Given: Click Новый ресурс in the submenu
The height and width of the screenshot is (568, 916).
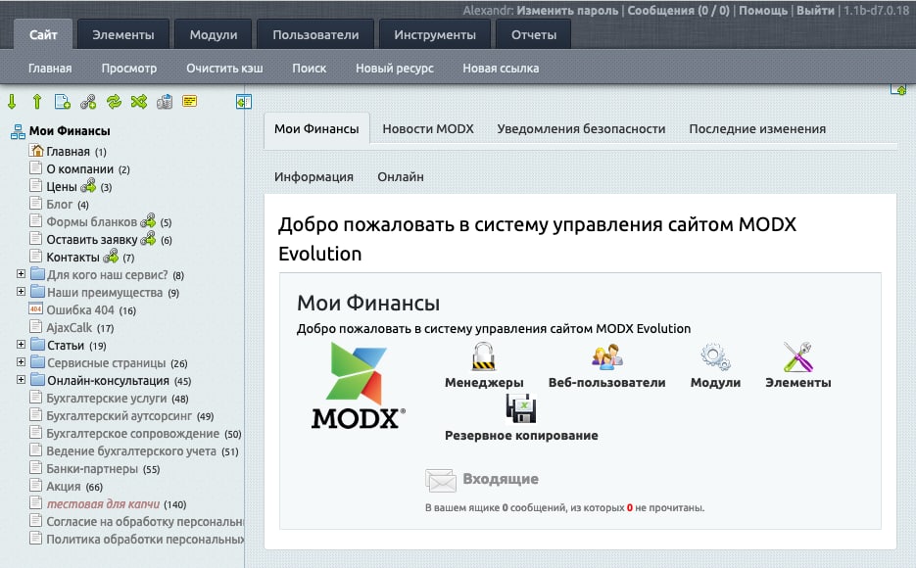Looking at the screenshot, I should [395, 69].
